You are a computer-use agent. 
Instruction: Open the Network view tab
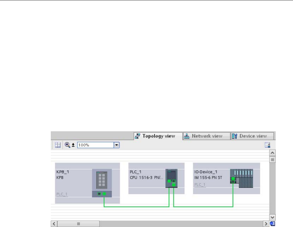pos(206,136)
